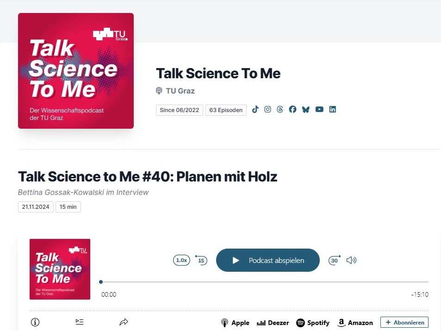Expand the Abonnieren subscribe options
The image size is (441, 331).
coord(404,322)
